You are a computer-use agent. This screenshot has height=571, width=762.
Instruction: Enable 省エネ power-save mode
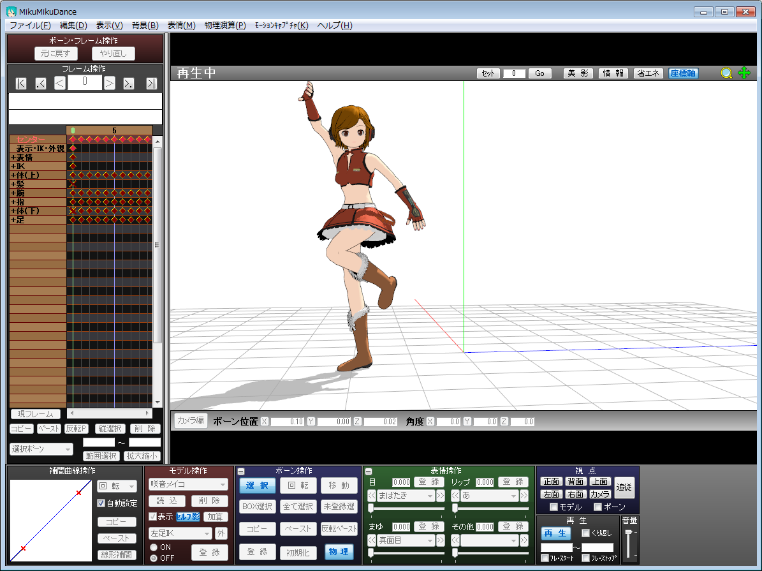tap(648, 73)
